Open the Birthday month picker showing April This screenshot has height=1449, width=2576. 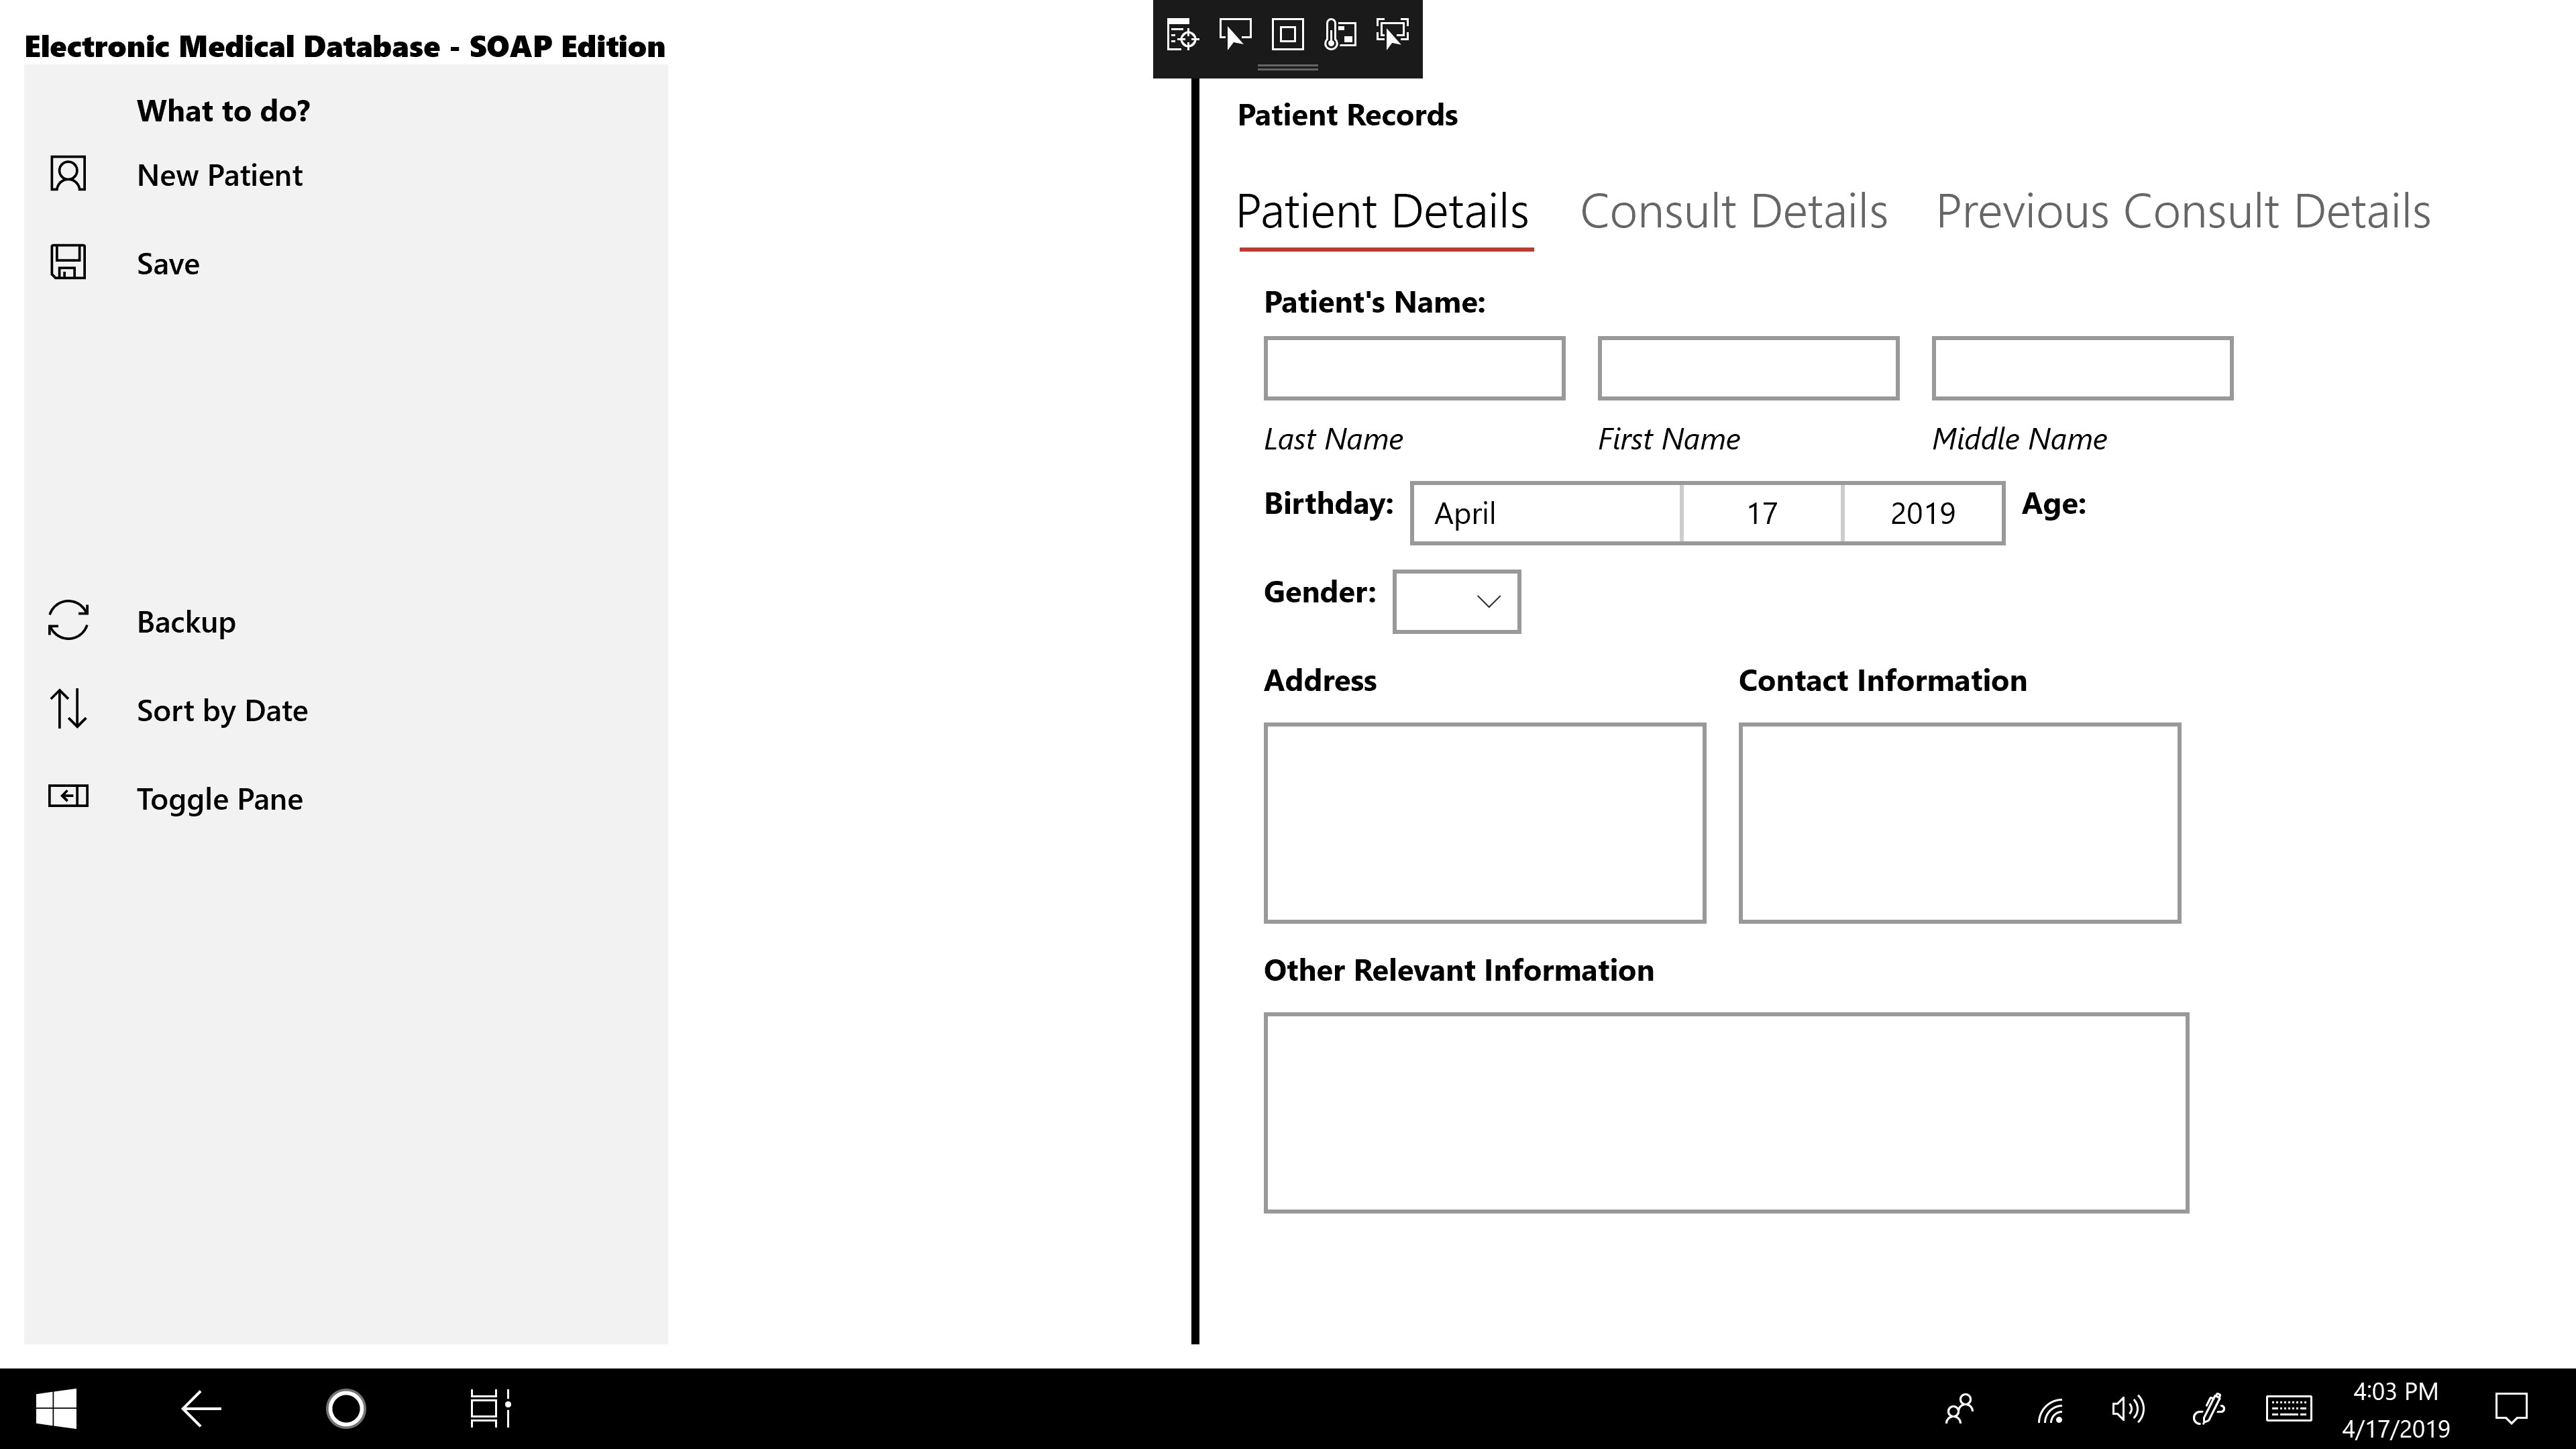[x=1546, y=513]
